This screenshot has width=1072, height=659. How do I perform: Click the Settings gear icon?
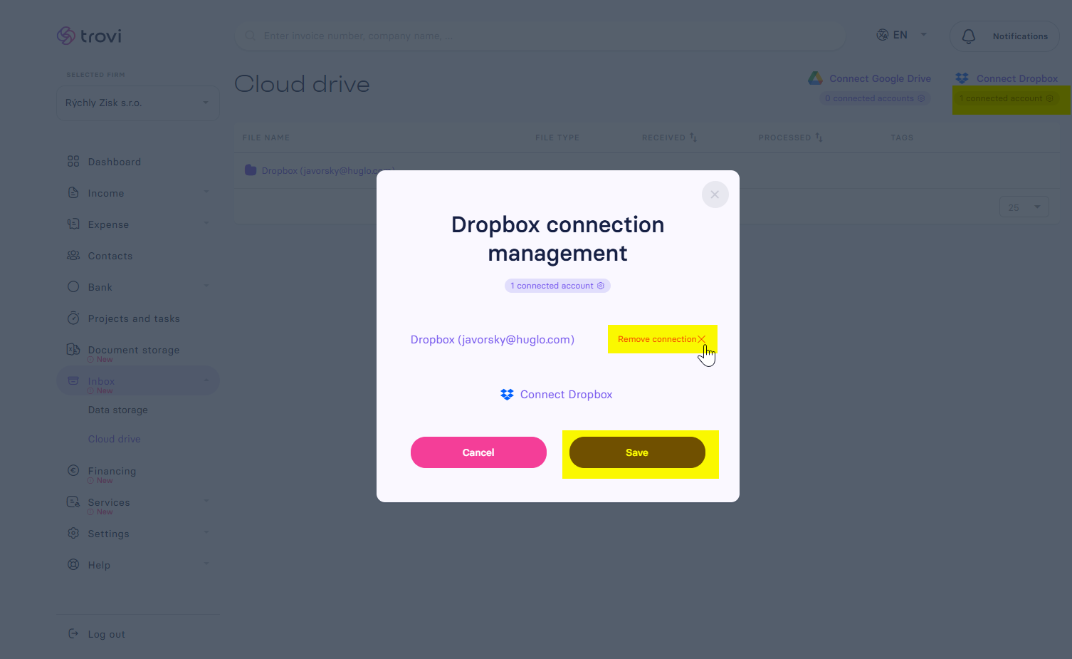click(73, 533)
